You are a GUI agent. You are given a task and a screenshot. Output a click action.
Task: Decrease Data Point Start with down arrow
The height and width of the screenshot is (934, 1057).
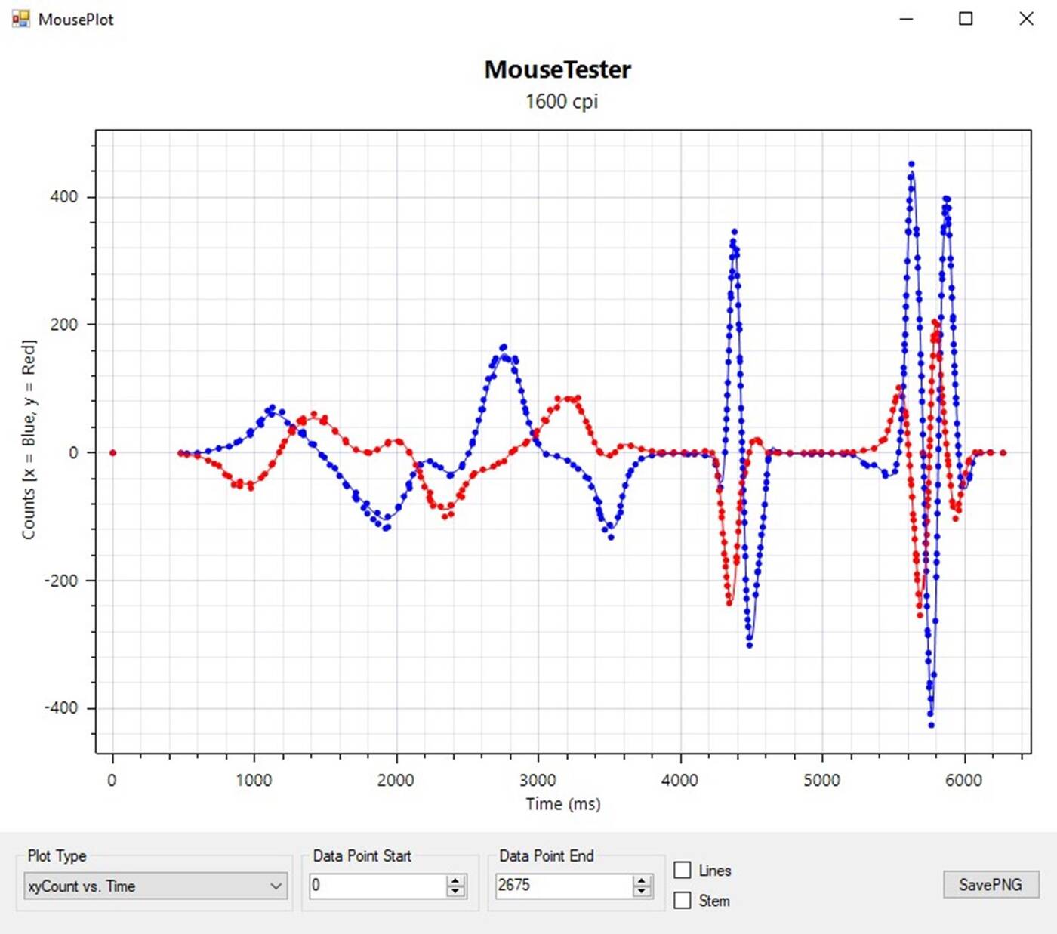pos(455,891)
